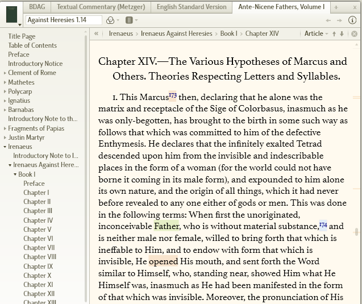The height and width of the screenshot is (304, 362).
Task: Click the article pane scrollbar thumb
Action: click(356, 232)
